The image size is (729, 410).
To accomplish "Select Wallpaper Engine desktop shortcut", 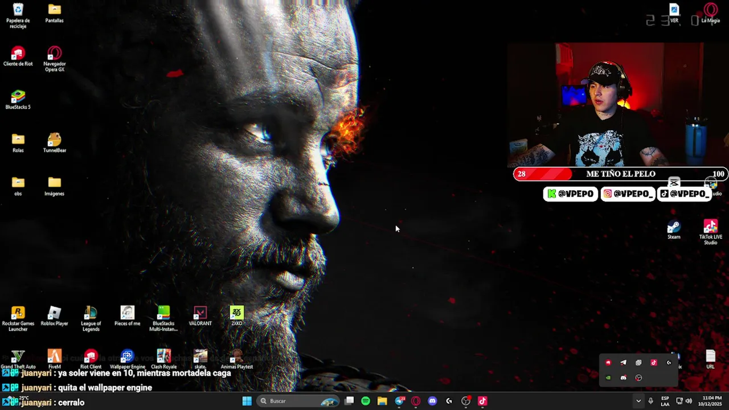I will click(x=127, y=359).
